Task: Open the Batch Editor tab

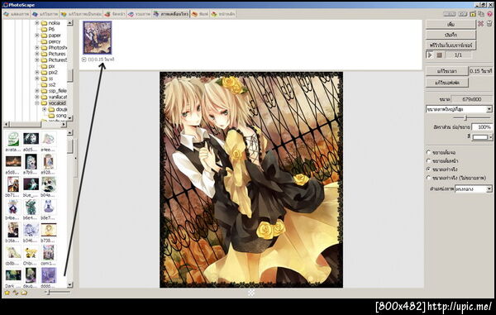Action: (x=81, y=14)
